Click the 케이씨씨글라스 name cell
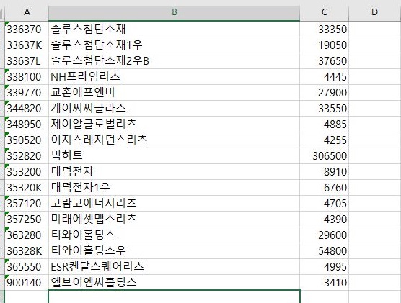 tap(174, 109)
